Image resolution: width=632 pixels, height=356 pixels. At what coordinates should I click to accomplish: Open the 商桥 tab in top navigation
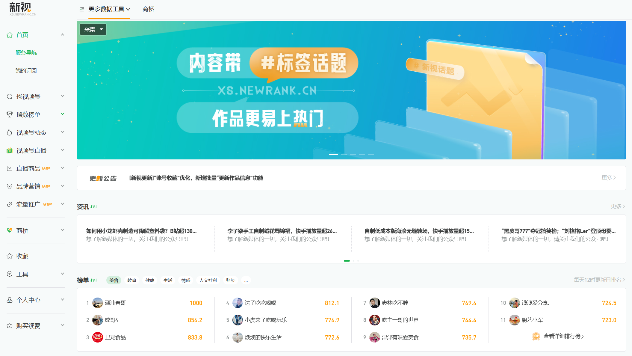tap(148, 9)
